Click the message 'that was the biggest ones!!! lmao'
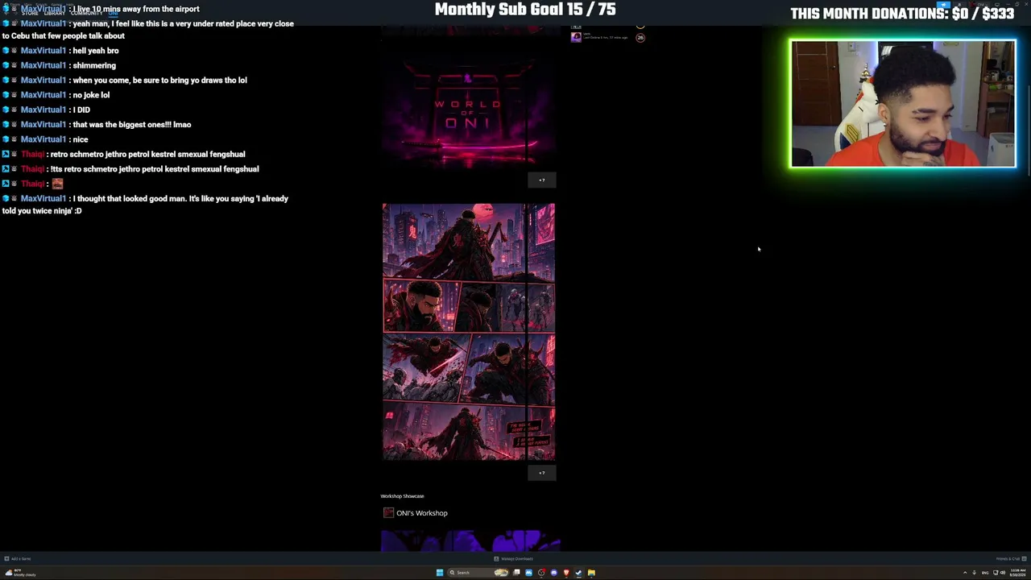The image size is (1031, 580). point(132,125)
